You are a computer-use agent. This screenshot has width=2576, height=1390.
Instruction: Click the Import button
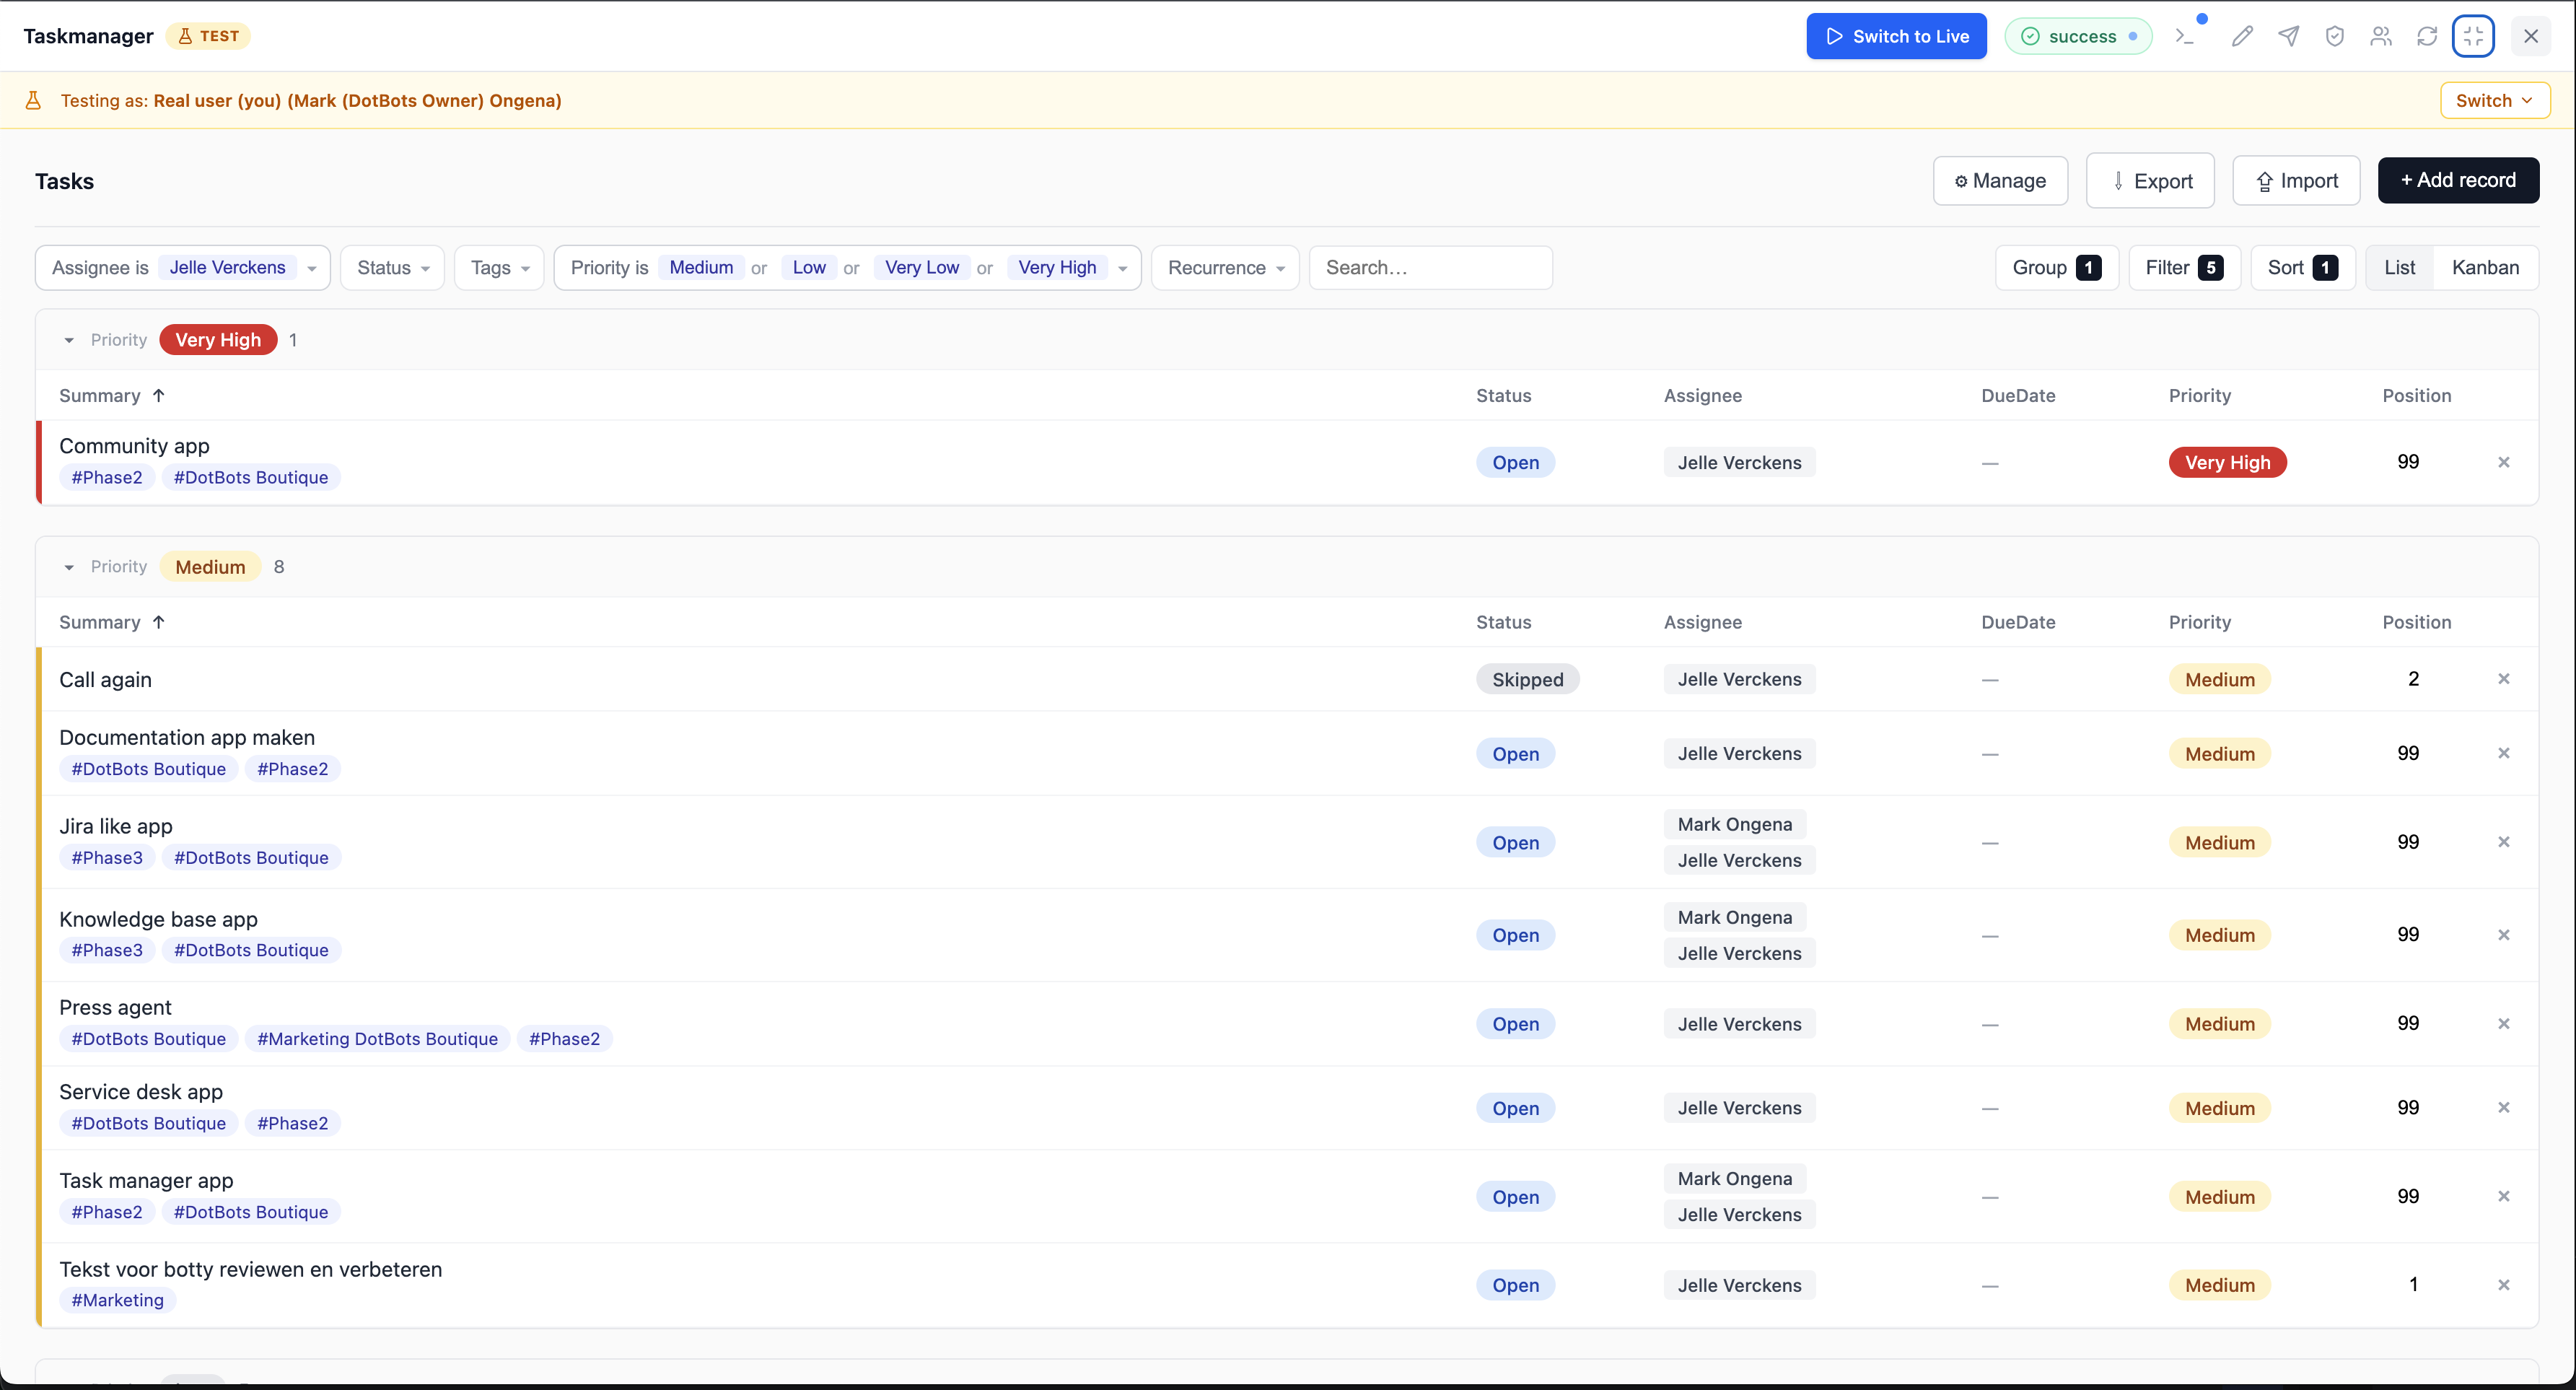(2296, 181)
